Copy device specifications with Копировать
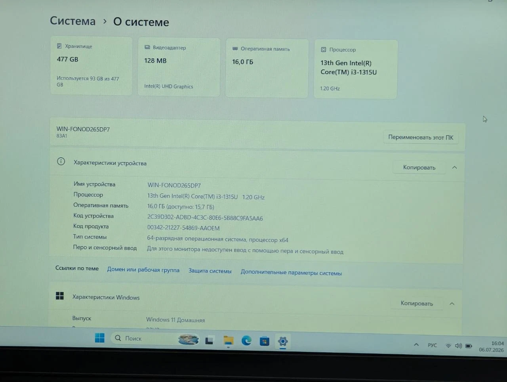 click(419, 167)
